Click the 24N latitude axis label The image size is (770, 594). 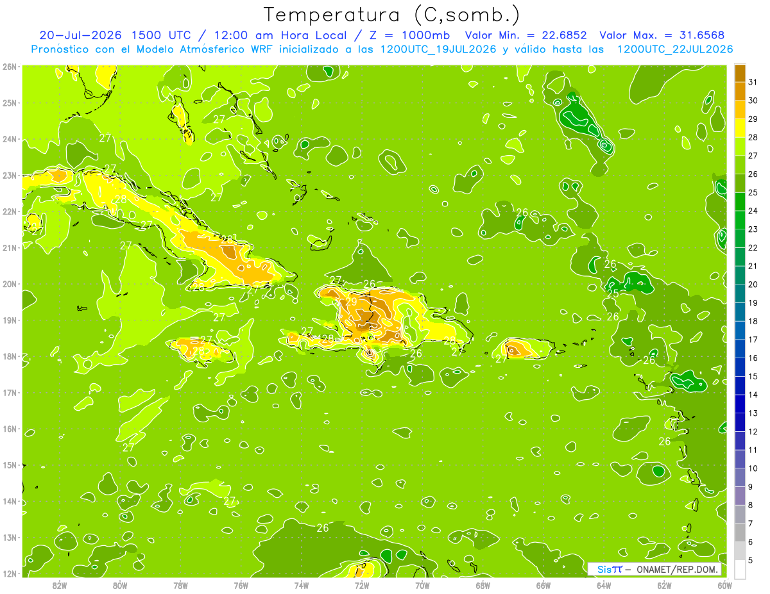point(10,139)
